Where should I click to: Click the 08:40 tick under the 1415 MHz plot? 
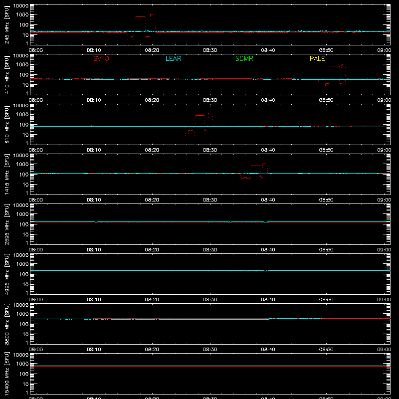point(268,200)
